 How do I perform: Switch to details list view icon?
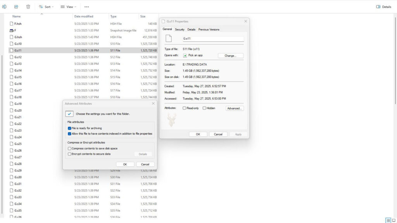[x=388, y=220]
